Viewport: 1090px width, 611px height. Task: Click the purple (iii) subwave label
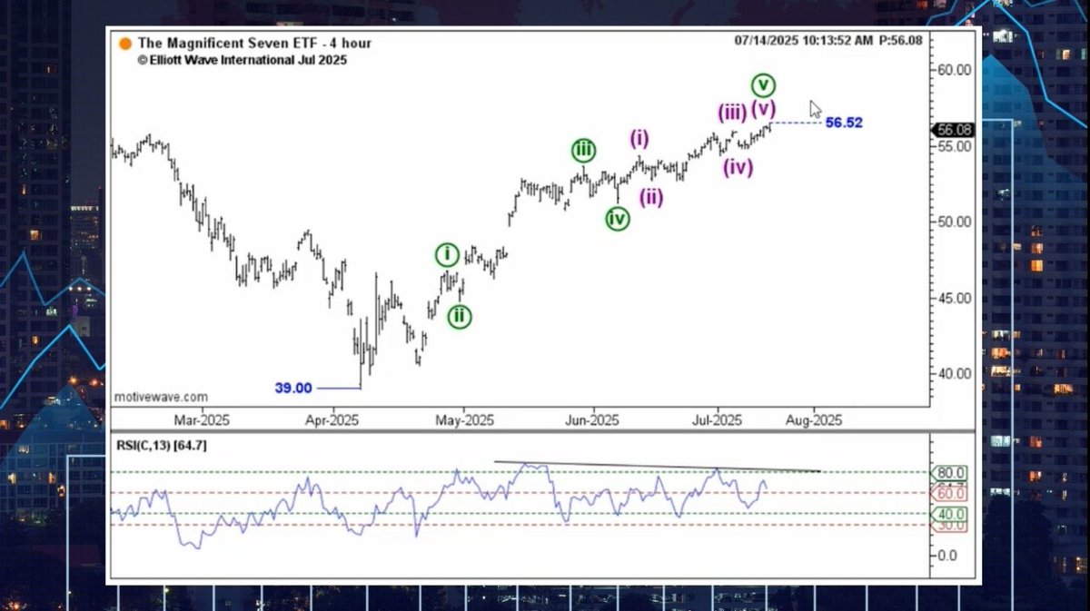coord(732,113)
